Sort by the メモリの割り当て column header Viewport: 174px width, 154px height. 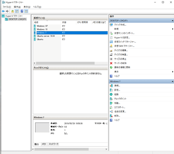click(99, 22)
